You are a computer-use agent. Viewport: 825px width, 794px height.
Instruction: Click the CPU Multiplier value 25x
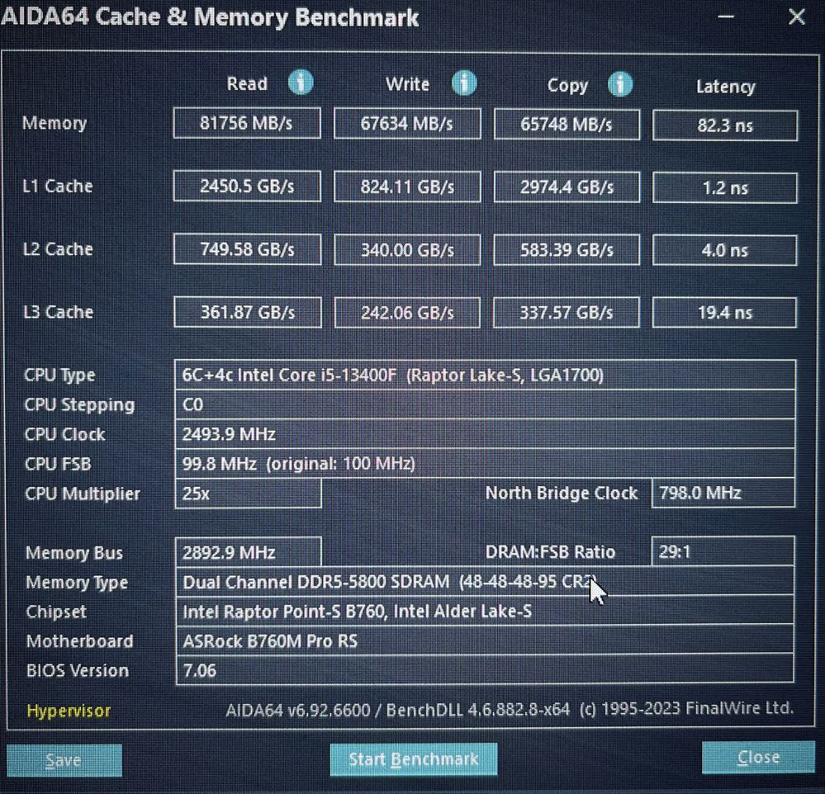point(248,494)
